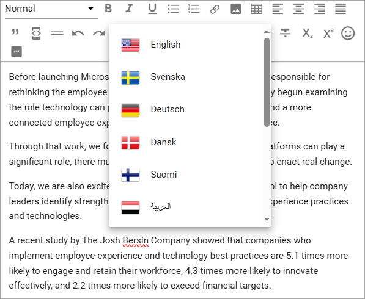The height and width of the screenshot is (299, 365).
Task: Click the language list scrollbar thumb
Action: click(x=267, y=82)
